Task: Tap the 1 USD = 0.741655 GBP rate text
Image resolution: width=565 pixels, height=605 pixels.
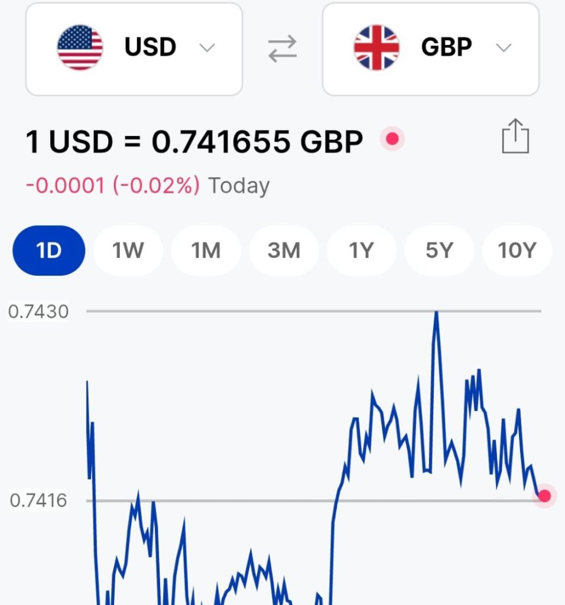Action: pyautogui.click(x=194, y=141)
